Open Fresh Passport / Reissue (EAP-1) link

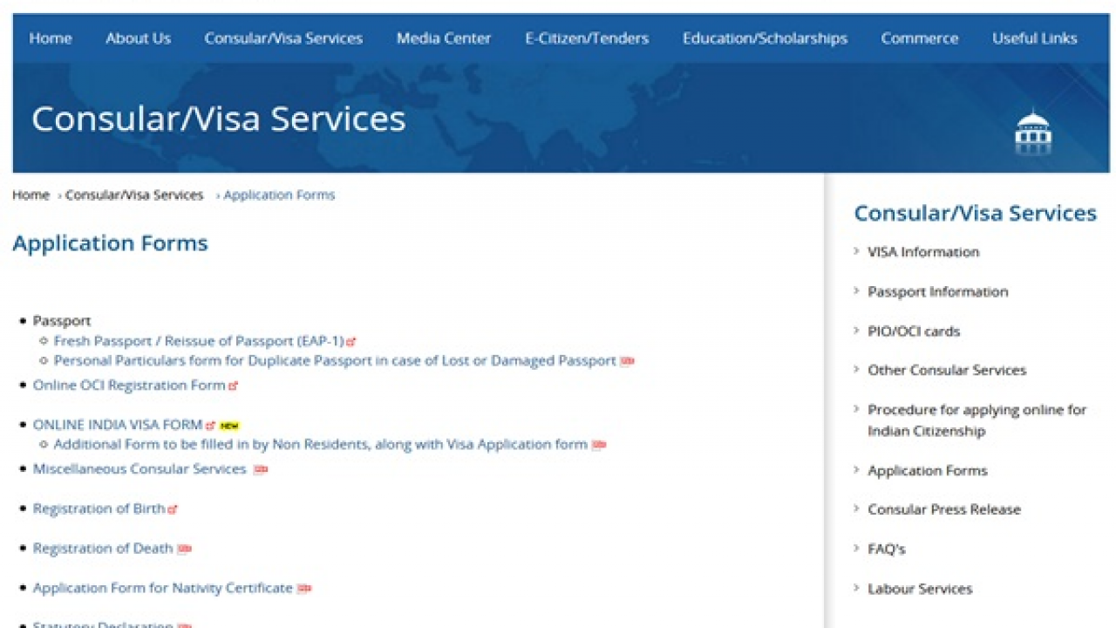[199, 340]
